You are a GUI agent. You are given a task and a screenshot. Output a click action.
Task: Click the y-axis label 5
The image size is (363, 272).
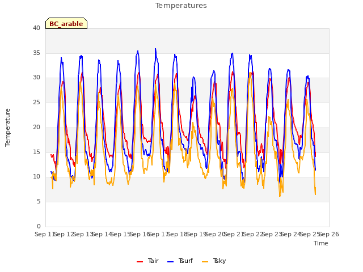39,202
